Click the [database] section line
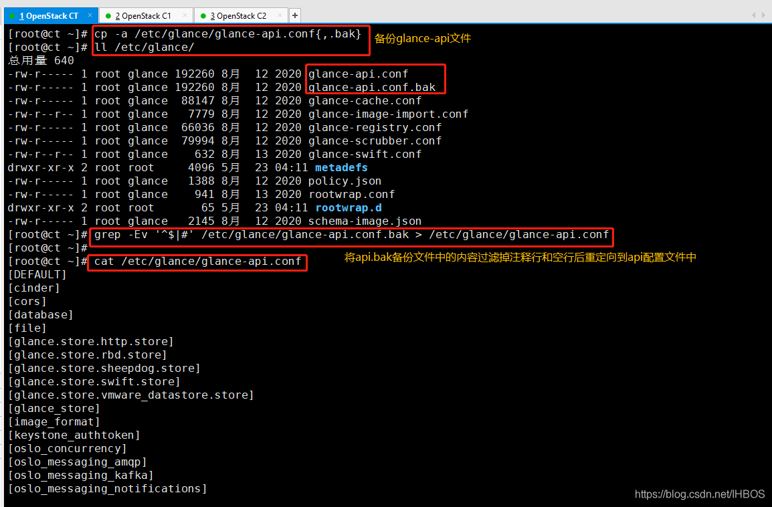The width and height of the screenshot is (772, 507). 40,314
